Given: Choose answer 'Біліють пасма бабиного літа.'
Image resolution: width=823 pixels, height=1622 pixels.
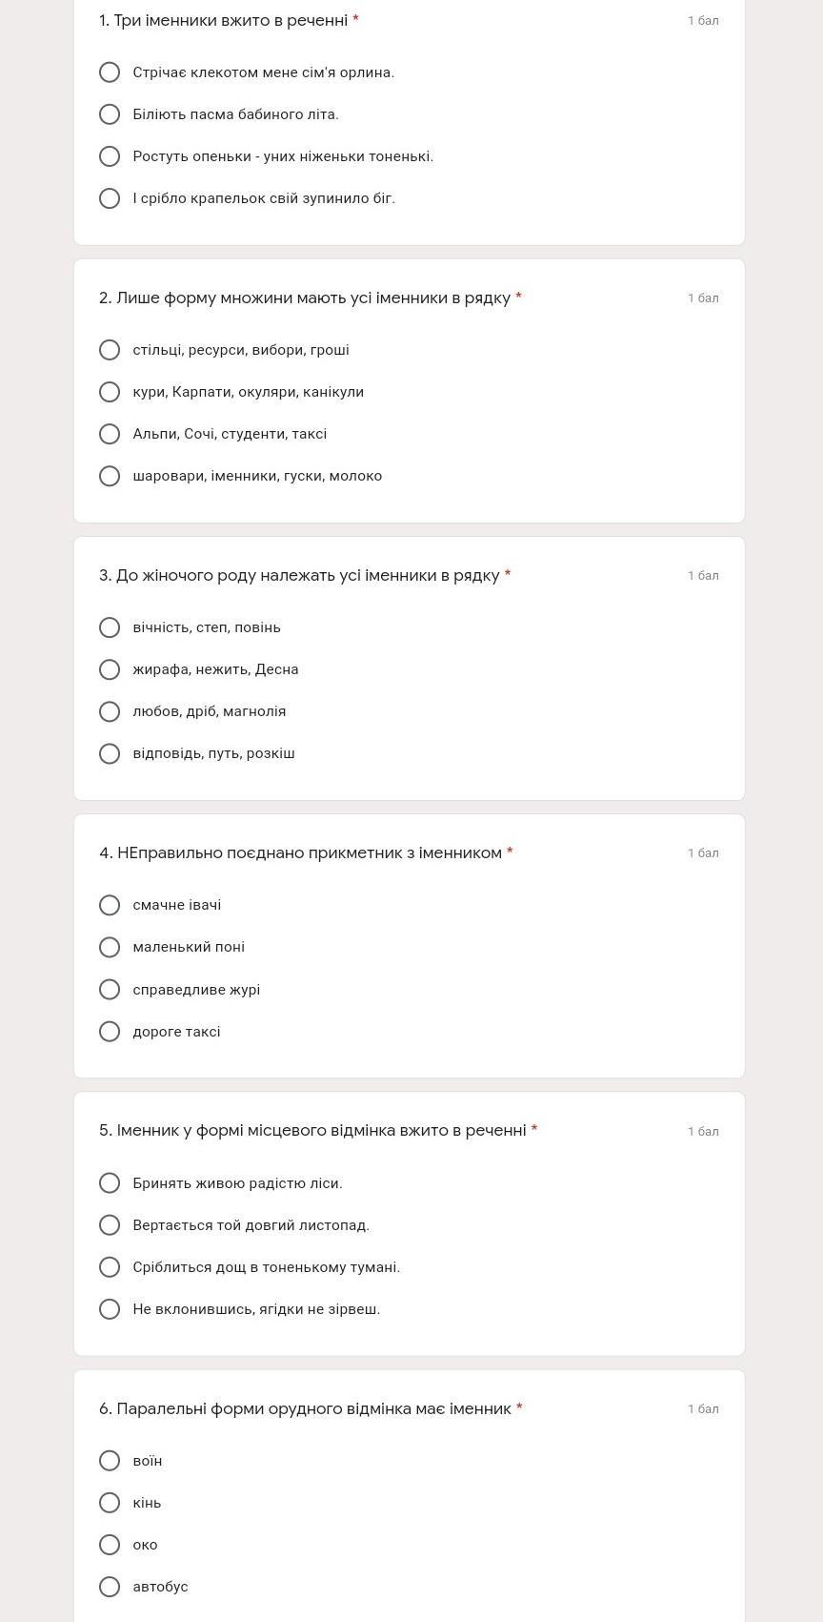Looking at the screenshot, I should [110, 114].
